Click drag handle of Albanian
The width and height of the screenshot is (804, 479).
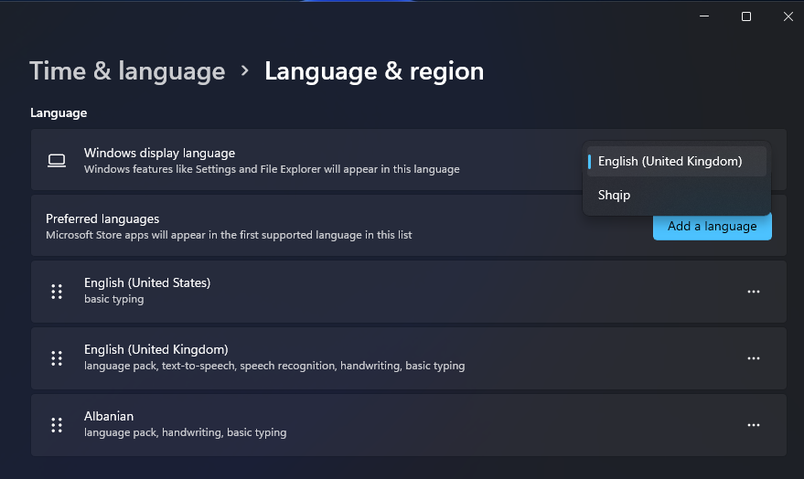(57, 425)
